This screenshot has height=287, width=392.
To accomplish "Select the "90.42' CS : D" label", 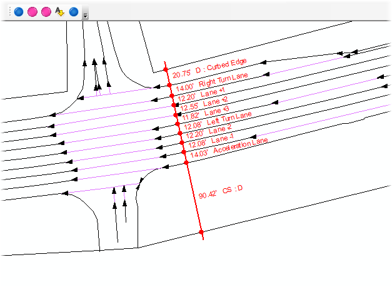I will pos(221,192).
